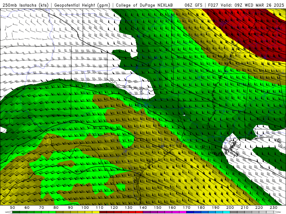Click the '110' label on the color scale
Screen dimensions: 286x214
pyautogui.click(x=99, y=208)
